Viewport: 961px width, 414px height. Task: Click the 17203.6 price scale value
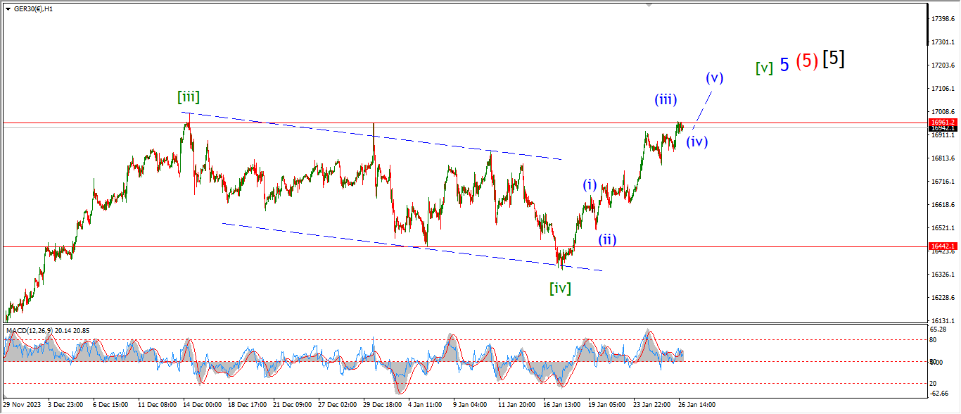pos(943,65)
